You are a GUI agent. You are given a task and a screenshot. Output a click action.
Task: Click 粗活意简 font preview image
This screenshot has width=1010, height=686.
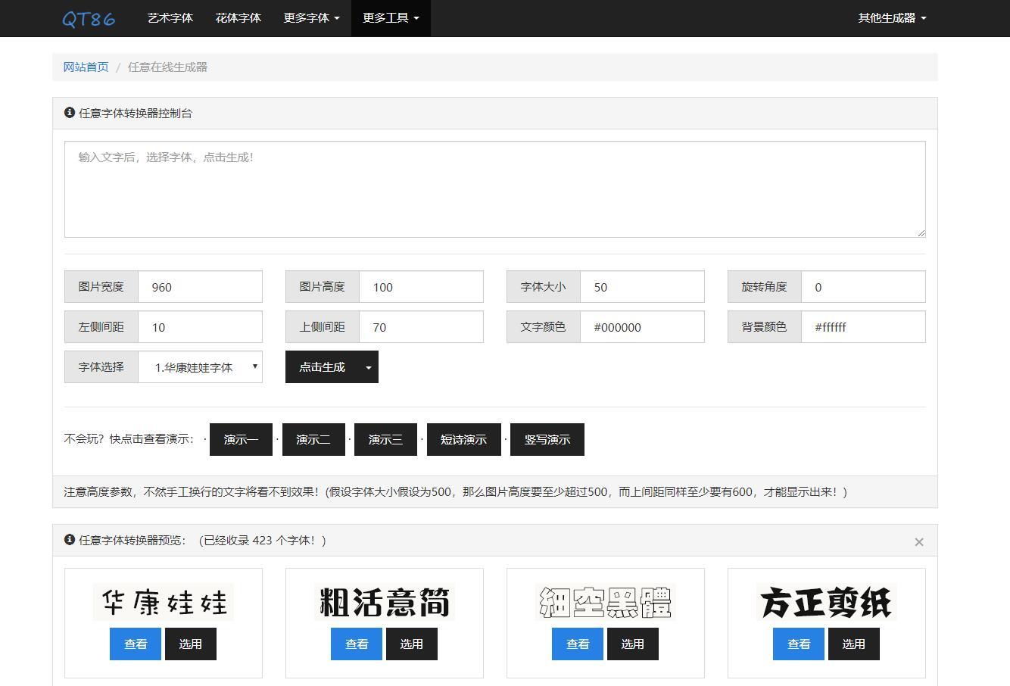[385, 603]
